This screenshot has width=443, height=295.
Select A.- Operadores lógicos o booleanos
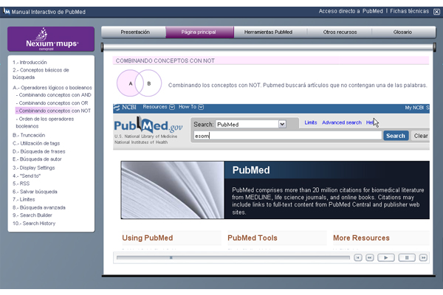(x=52, y=88)
